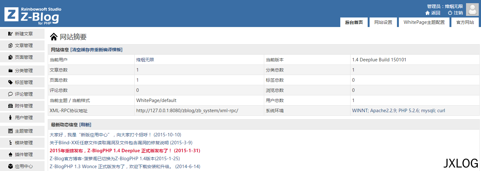Image resolution: width=481 pixels, height=171 pixels.
Task: Switch to the 后台首页 tab
Action: (x=354, y=22)
